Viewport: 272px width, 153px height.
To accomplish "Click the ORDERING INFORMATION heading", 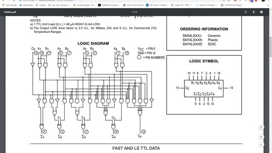I will click(204, 29).
